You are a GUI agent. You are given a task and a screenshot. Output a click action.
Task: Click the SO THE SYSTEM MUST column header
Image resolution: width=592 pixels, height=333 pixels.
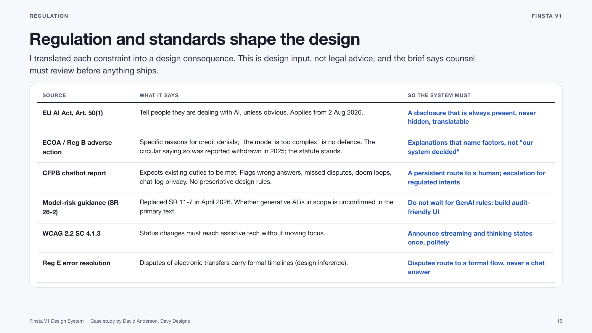(439, 95)
